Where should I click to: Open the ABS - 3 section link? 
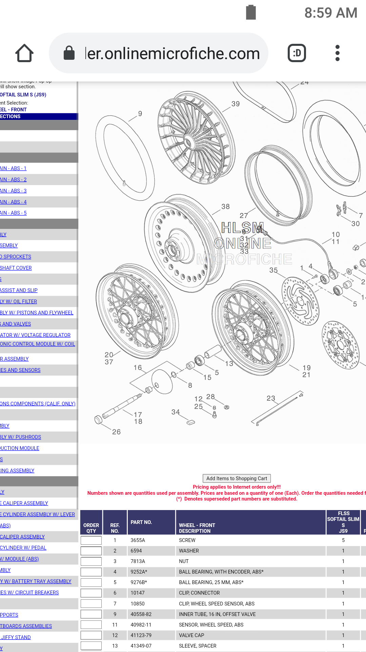coord(13,191)
